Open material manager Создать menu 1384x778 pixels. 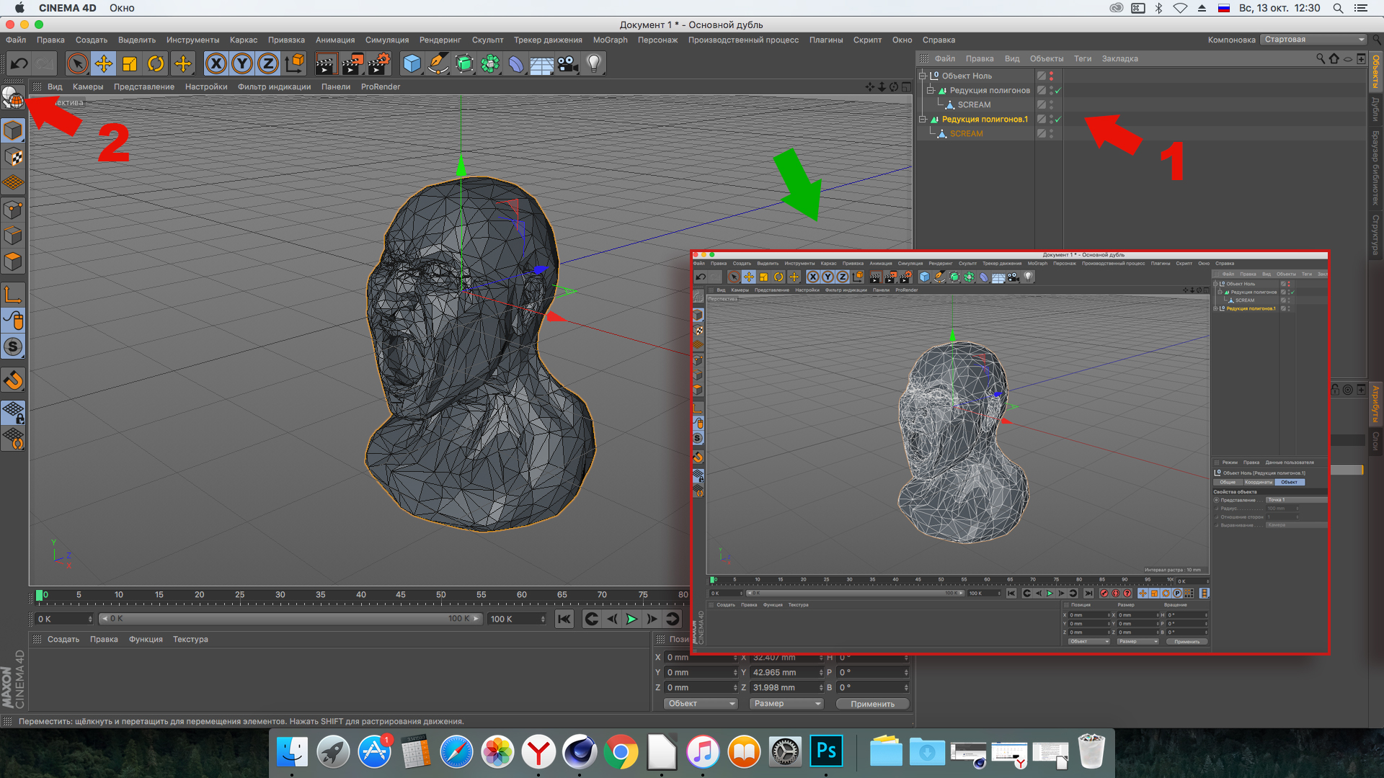point(63,639)
